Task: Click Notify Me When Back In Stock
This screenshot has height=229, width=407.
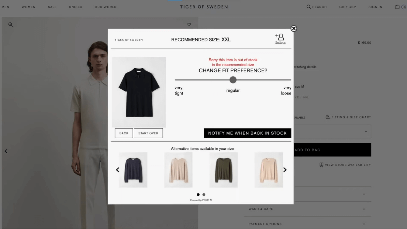Action: pyautogui.click(x=248, y=133)
